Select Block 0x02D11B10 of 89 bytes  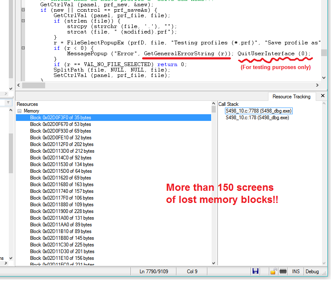(61, 232)
